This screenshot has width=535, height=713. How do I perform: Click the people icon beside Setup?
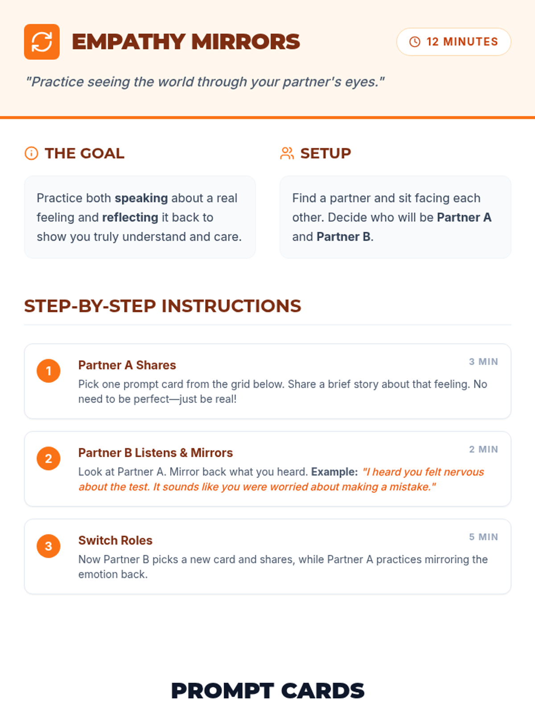click(x=287, y=153)
